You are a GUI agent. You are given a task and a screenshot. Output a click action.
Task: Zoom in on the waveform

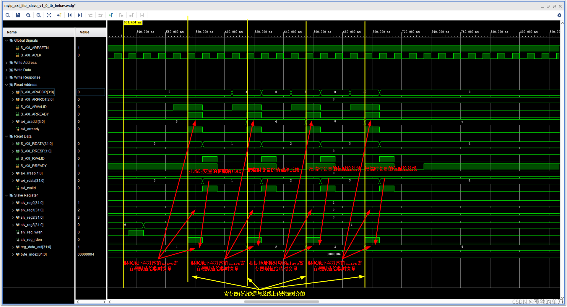(28, 15)
